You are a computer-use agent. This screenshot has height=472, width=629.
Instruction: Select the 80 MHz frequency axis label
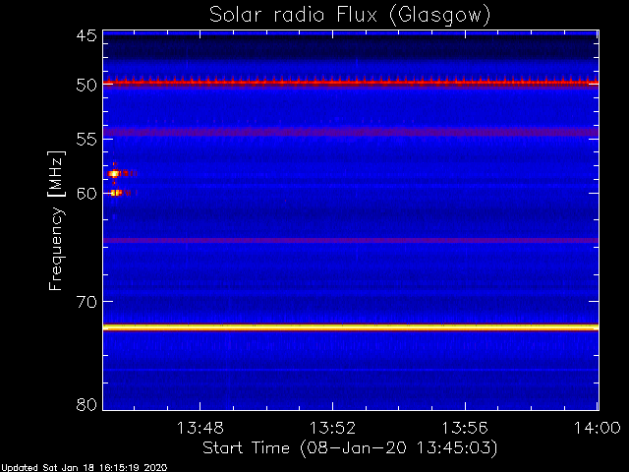coord(86,404)
